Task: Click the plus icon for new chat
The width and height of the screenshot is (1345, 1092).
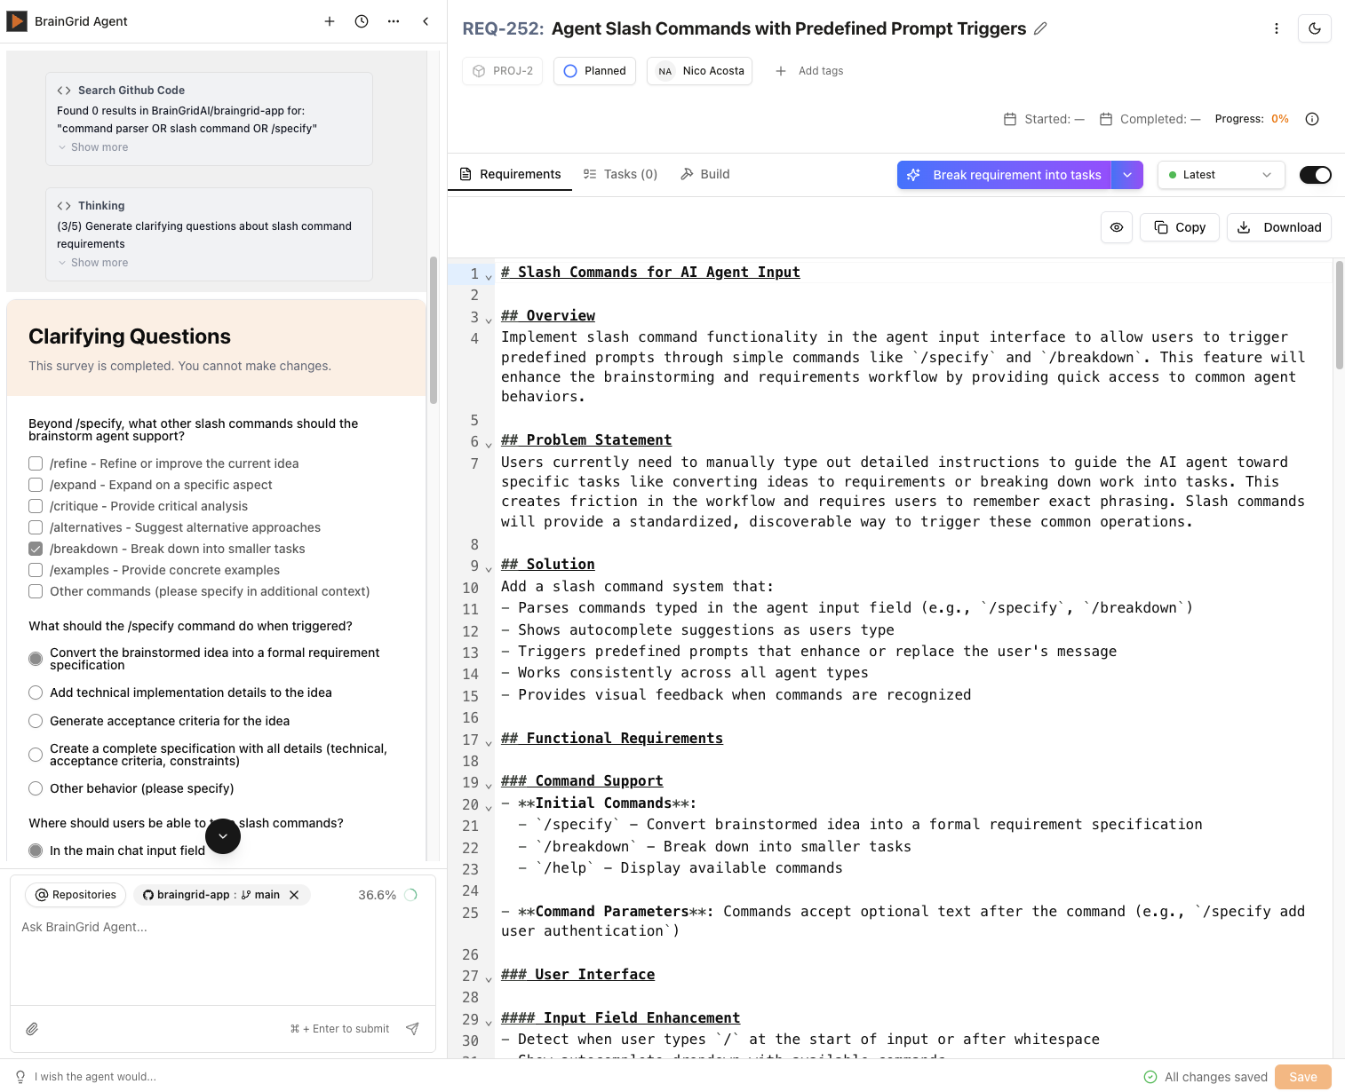Action: pos(330,21)
